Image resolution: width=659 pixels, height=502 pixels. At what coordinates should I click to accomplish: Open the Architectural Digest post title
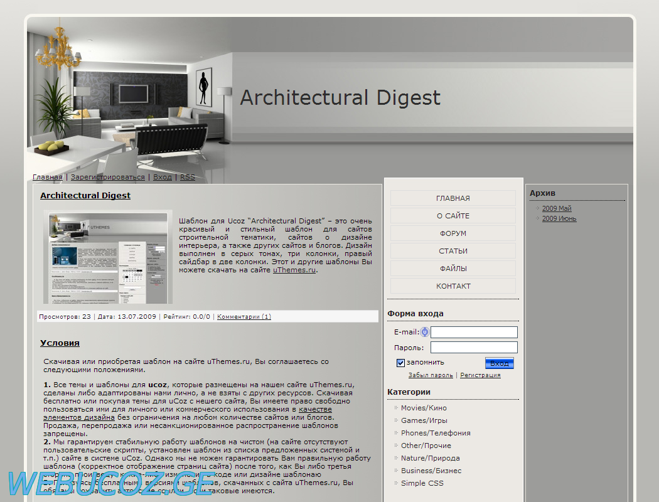tap(85, 196)
